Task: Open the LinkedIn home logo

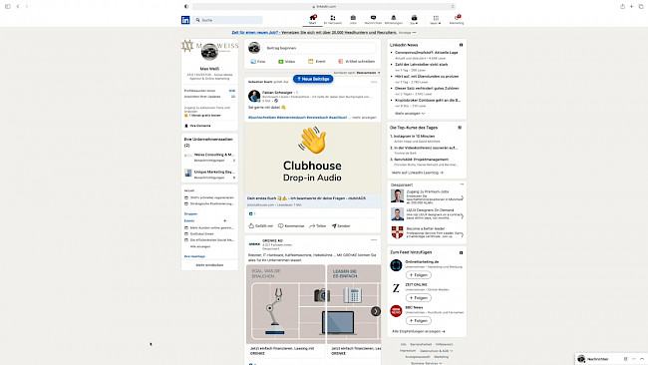Action: point(185,20)
